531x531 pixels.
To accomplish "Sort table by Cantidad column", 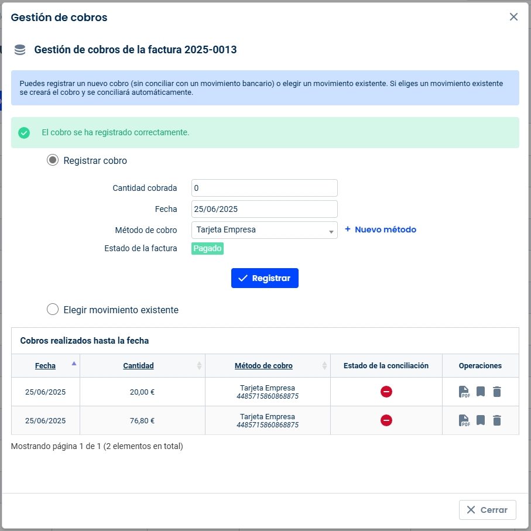I will (x=138, y=366).
